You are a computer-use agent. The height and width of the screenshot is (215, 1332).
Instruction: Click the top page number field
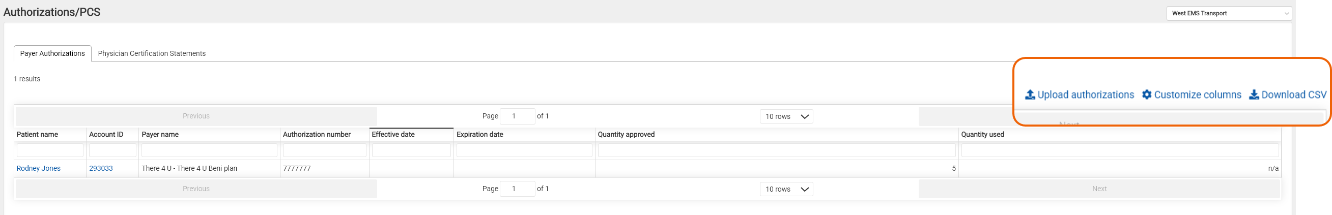point(517,116)
